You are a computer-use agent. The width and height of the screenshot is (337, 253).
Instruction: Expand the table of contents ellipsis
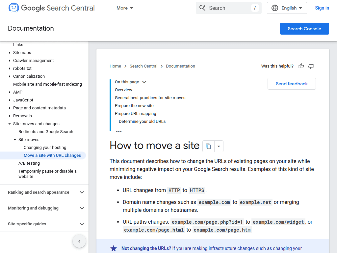(x=118, y=131)
